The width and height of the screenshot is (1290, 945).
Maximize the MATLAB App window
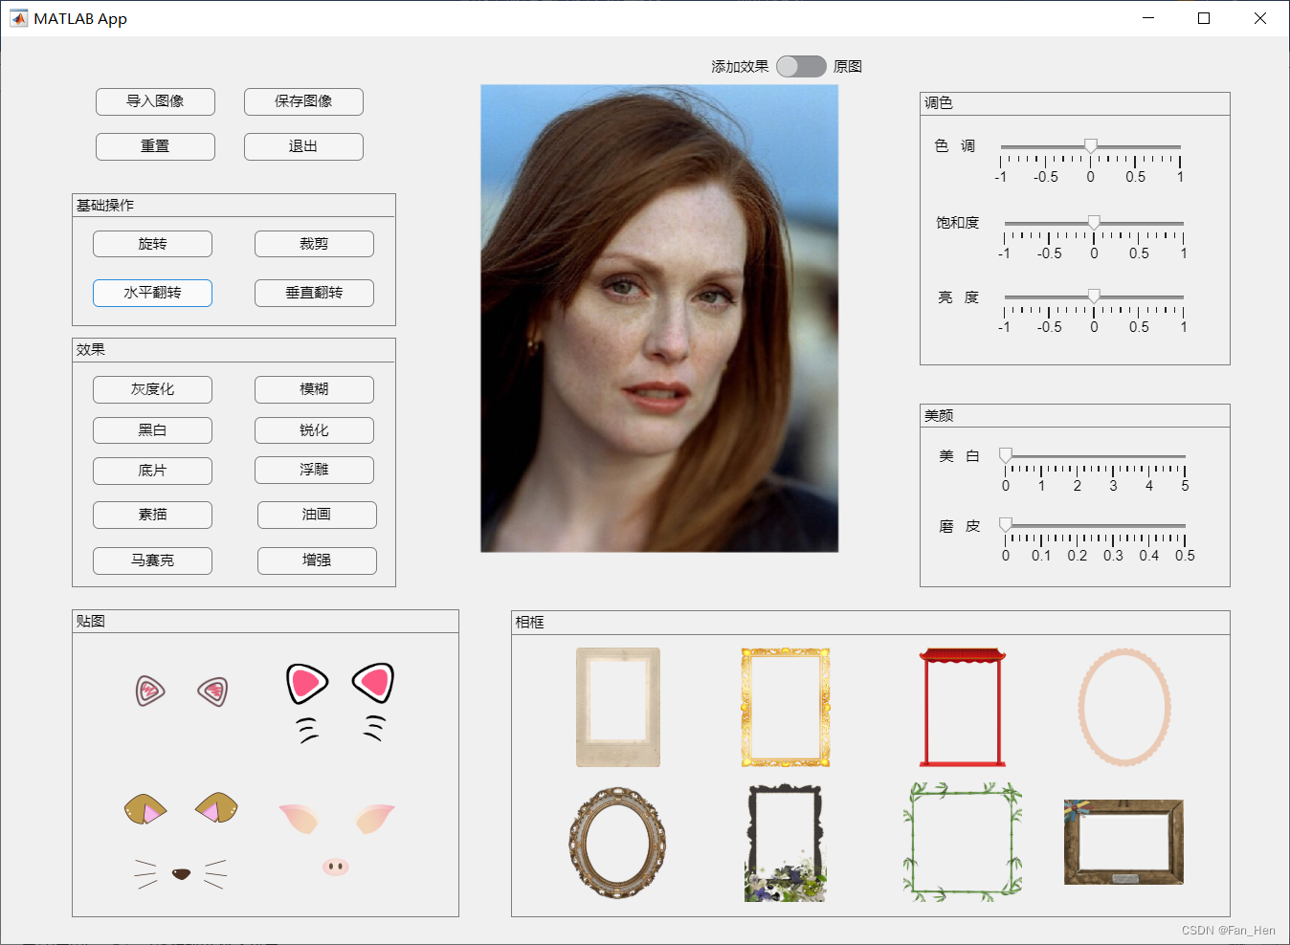pyautogui.click(x=1204, y=18)
